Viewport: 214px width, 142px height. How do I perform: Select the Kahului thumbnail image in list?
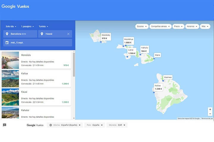[10, 113]
